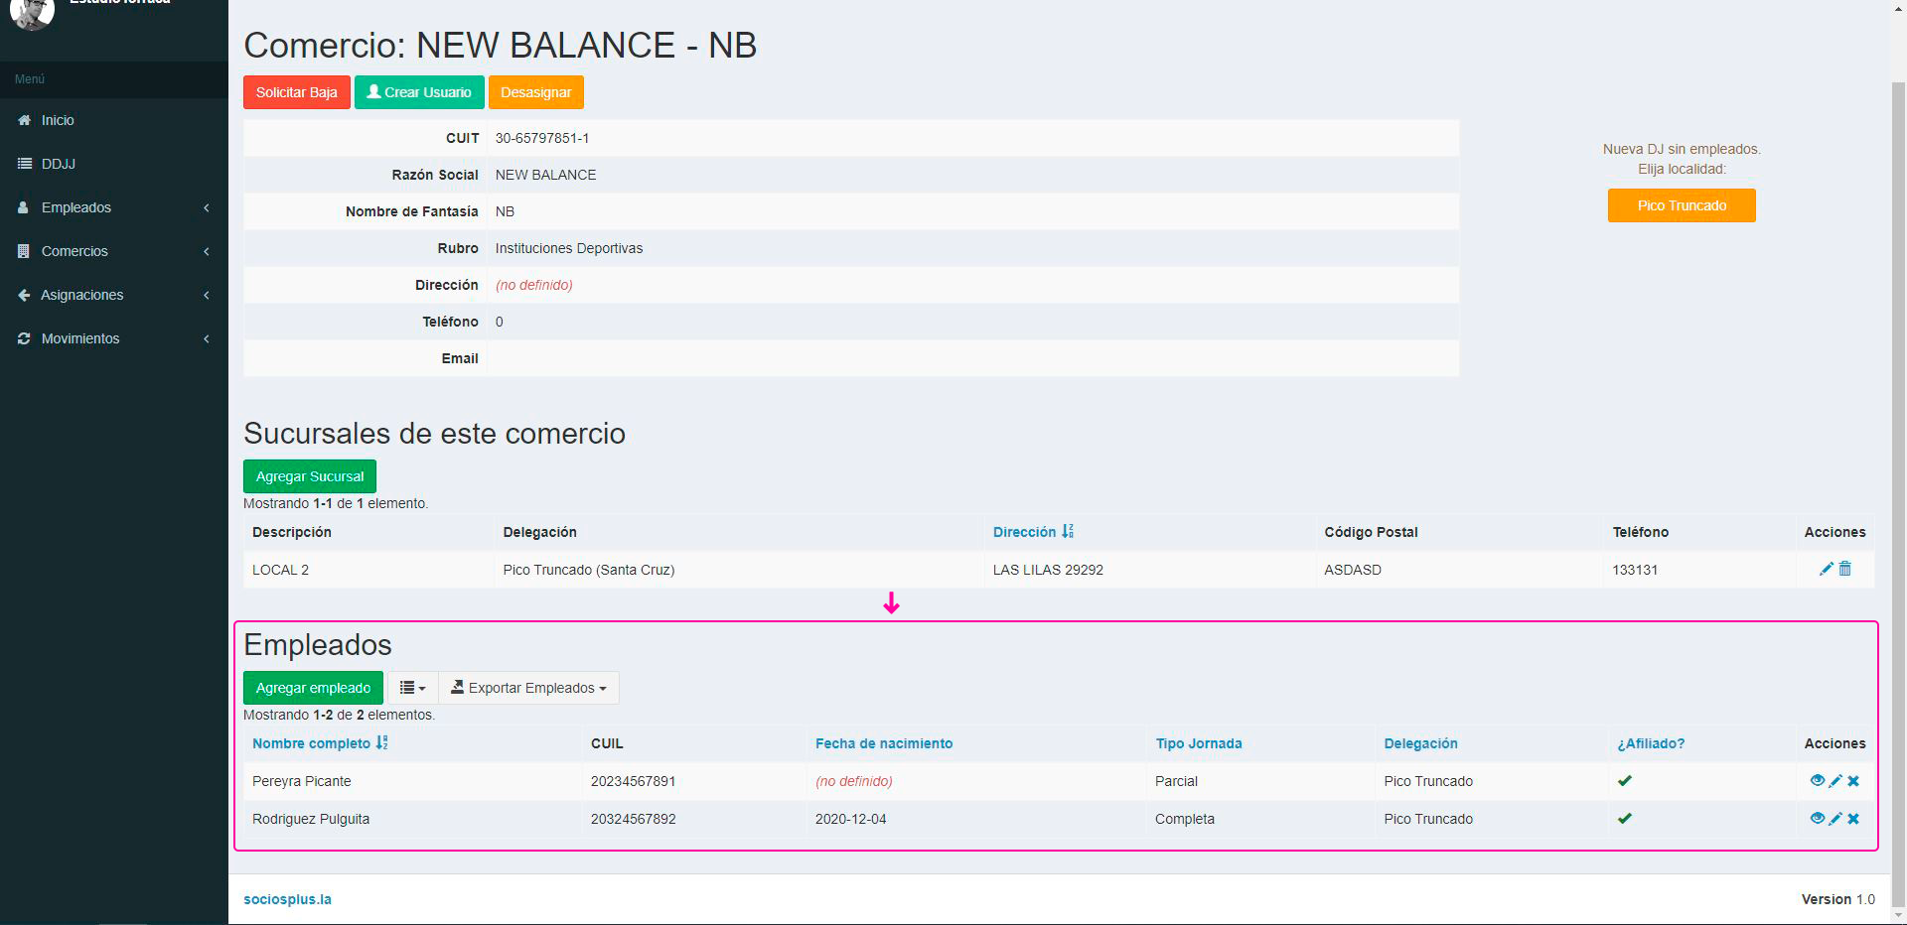Expand the Movimientos sidebar submenu chevron

pos(207,338)
